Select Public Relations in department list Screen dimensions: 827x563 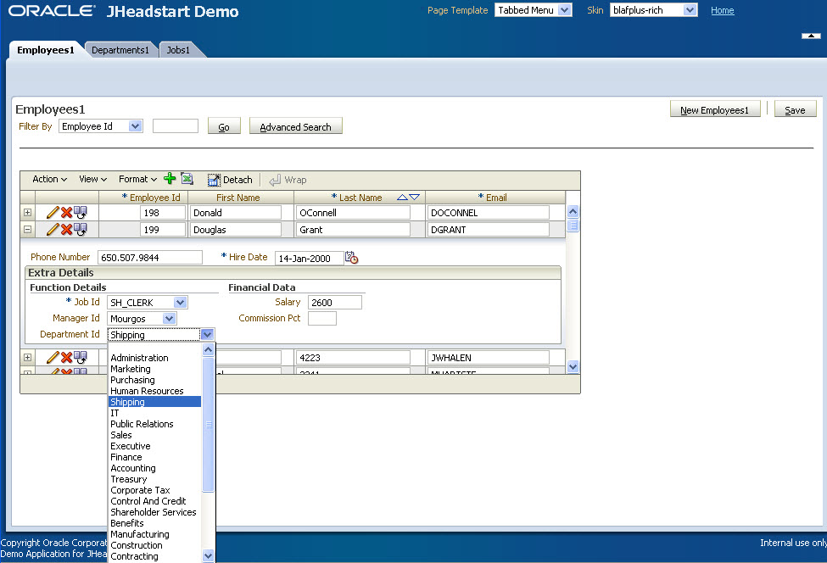(154, 424)
